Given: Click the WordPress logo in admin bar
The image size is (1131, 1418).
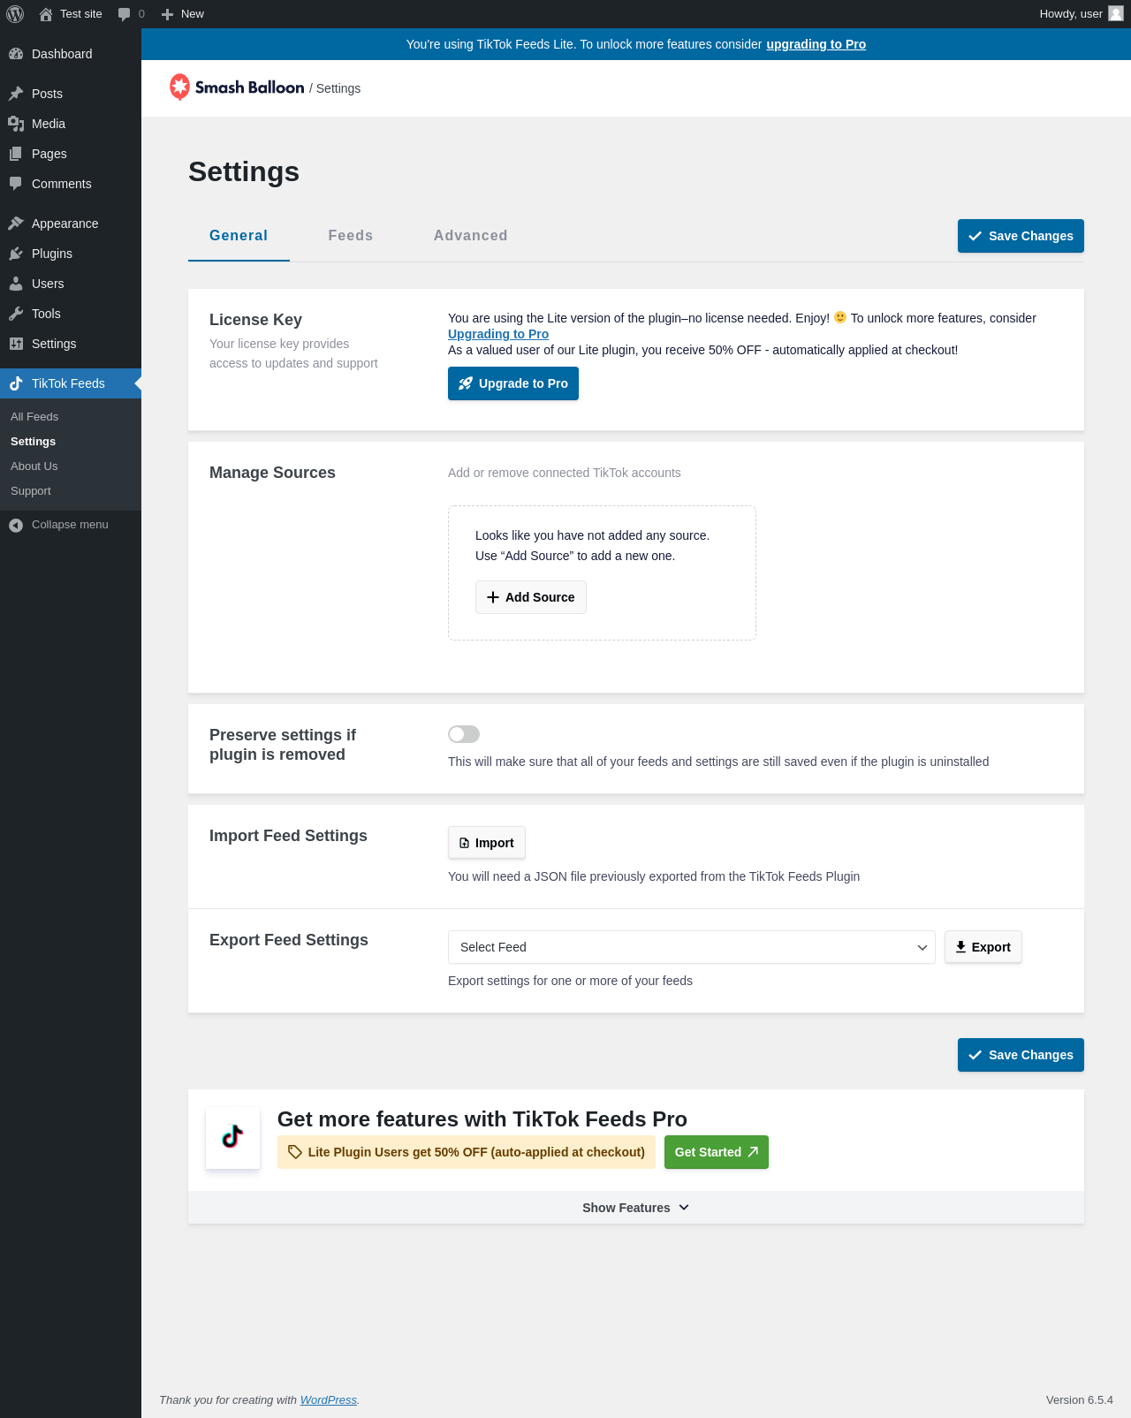Looking at the screenshot, I should (x=15, y=14).
